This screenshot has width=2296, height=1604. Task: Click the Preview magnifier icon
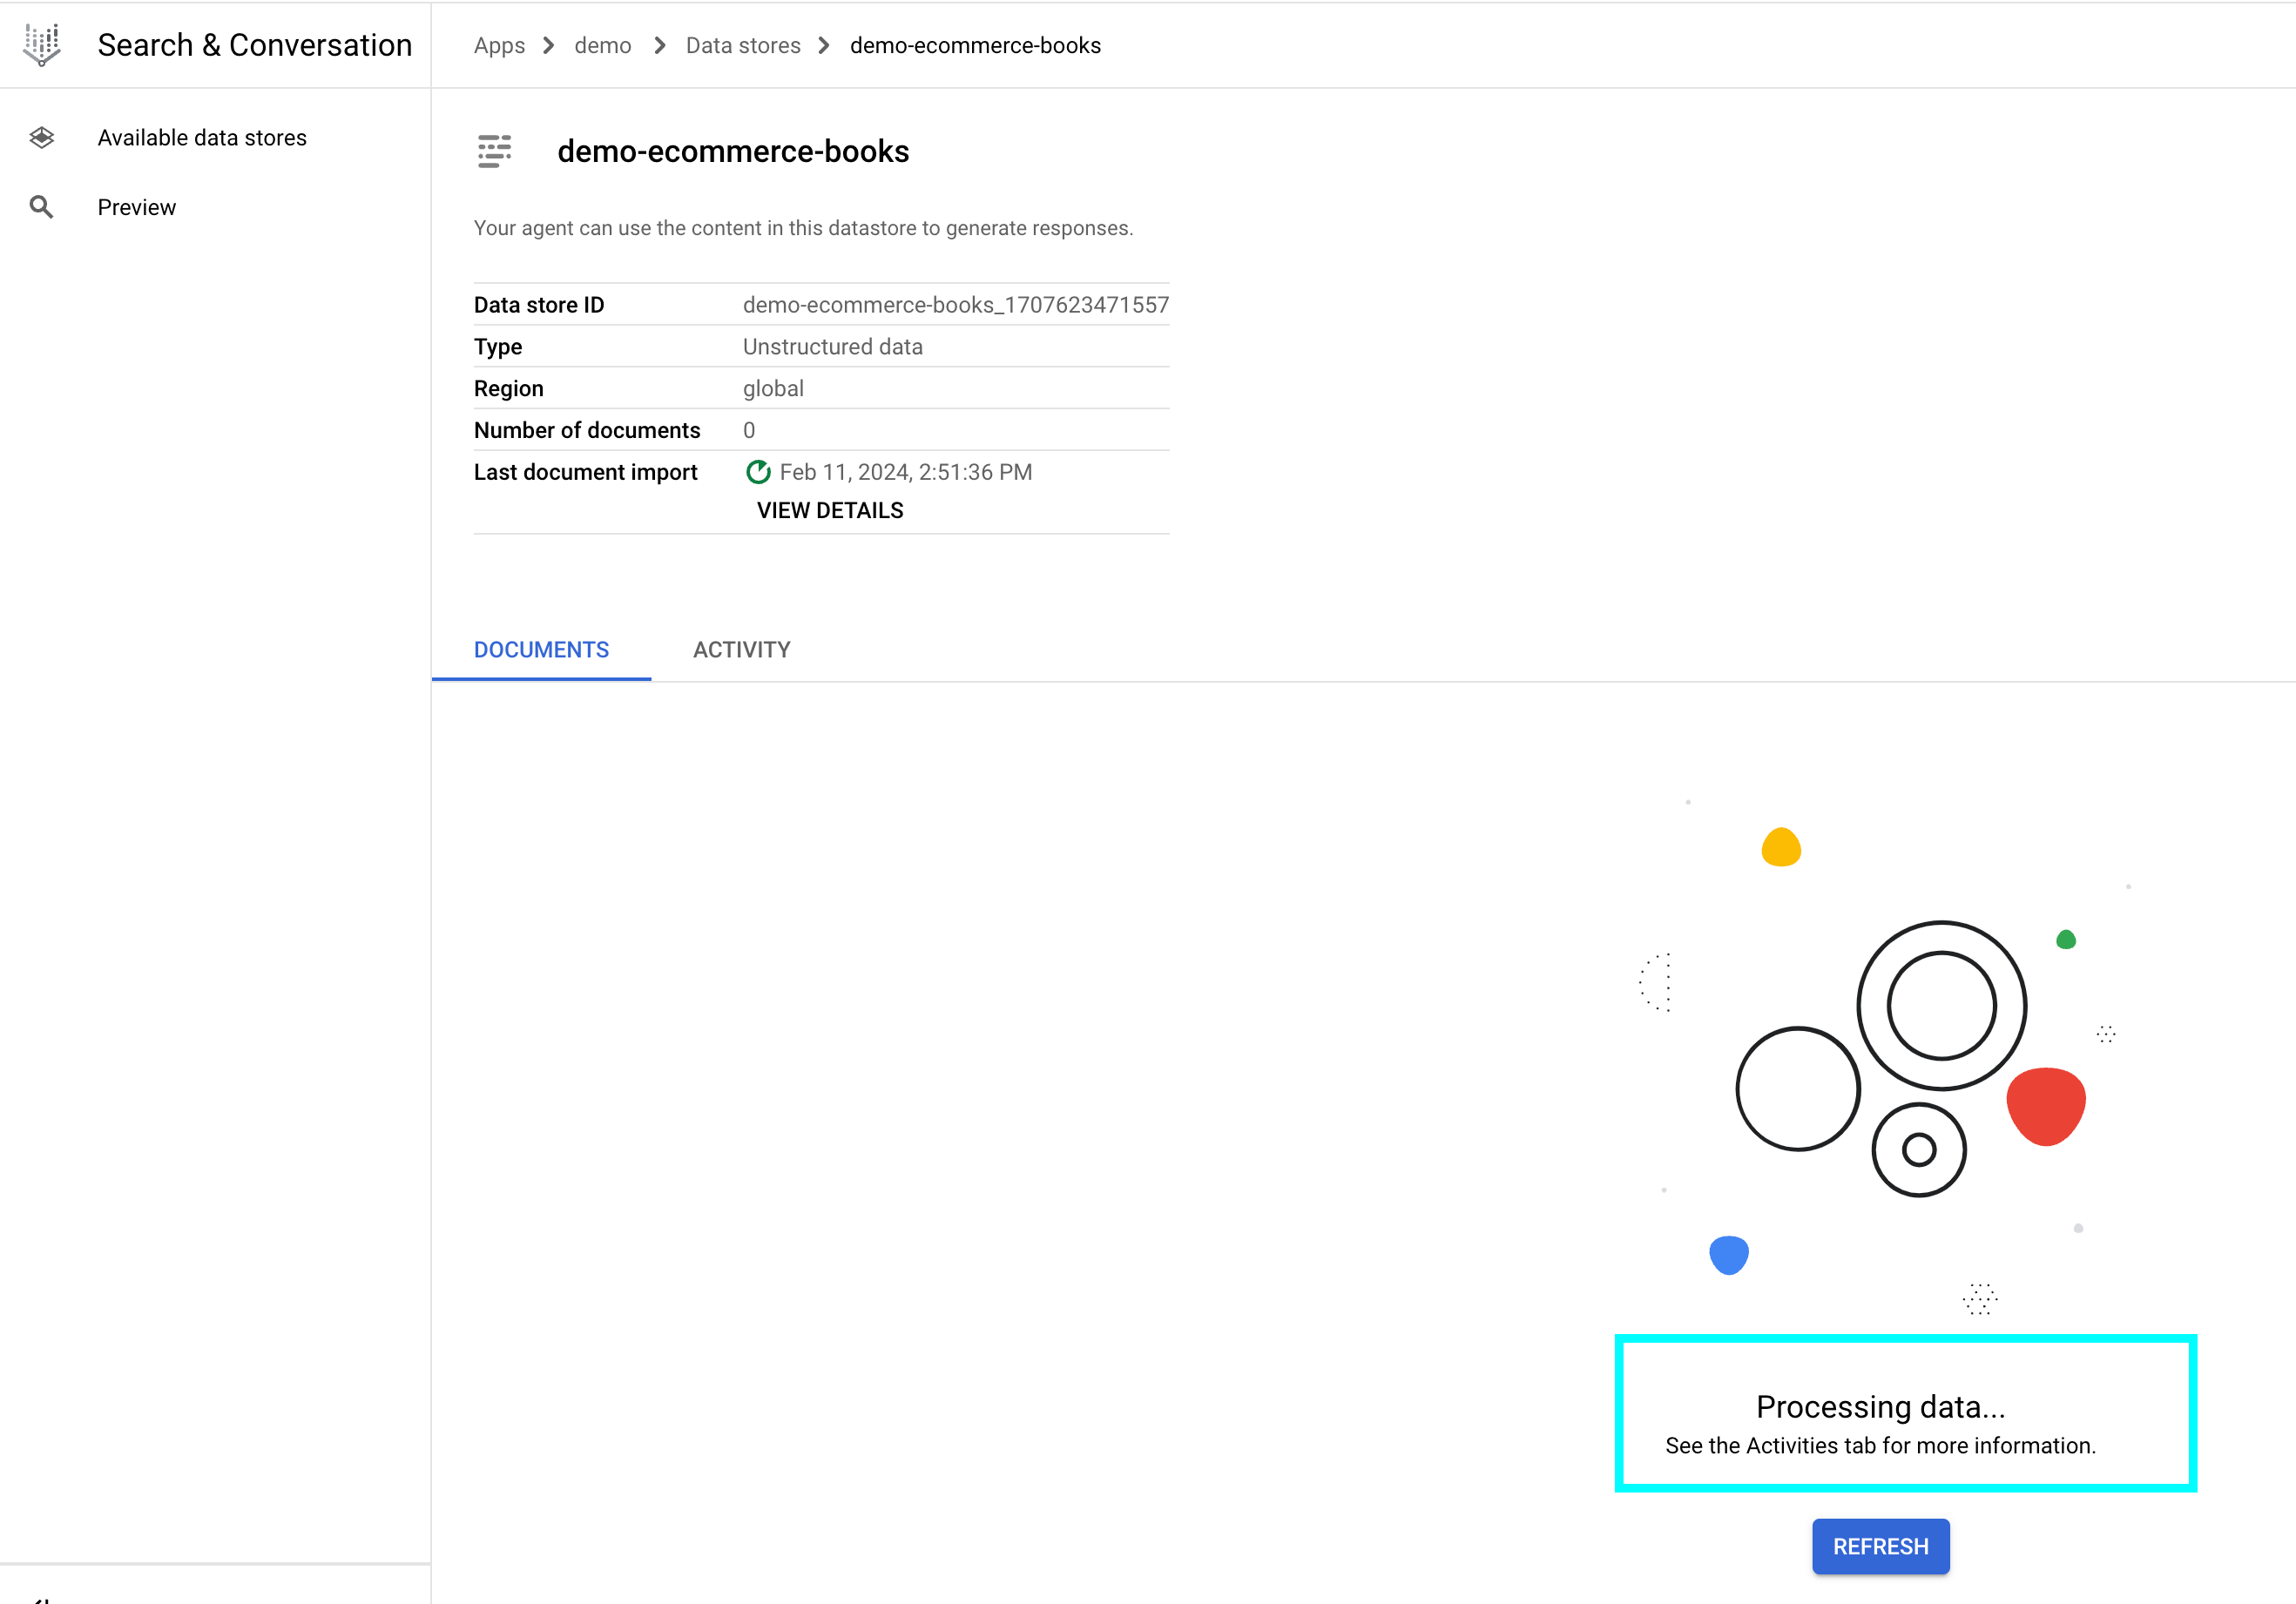pyautogui.click(x=42, y=207)
